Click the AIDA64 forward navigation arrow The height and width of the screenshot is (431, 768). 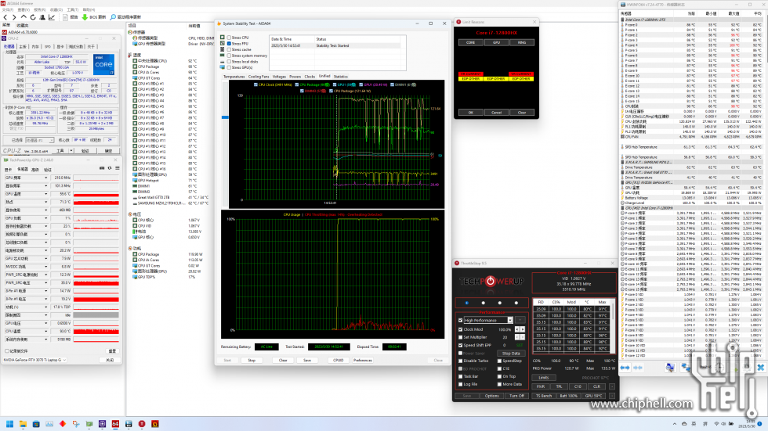point(14,17)
